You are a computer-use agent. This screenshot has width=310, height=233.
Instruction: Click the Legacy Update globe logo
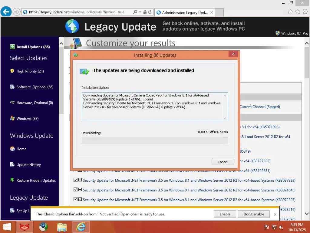[x=72, y=26]
